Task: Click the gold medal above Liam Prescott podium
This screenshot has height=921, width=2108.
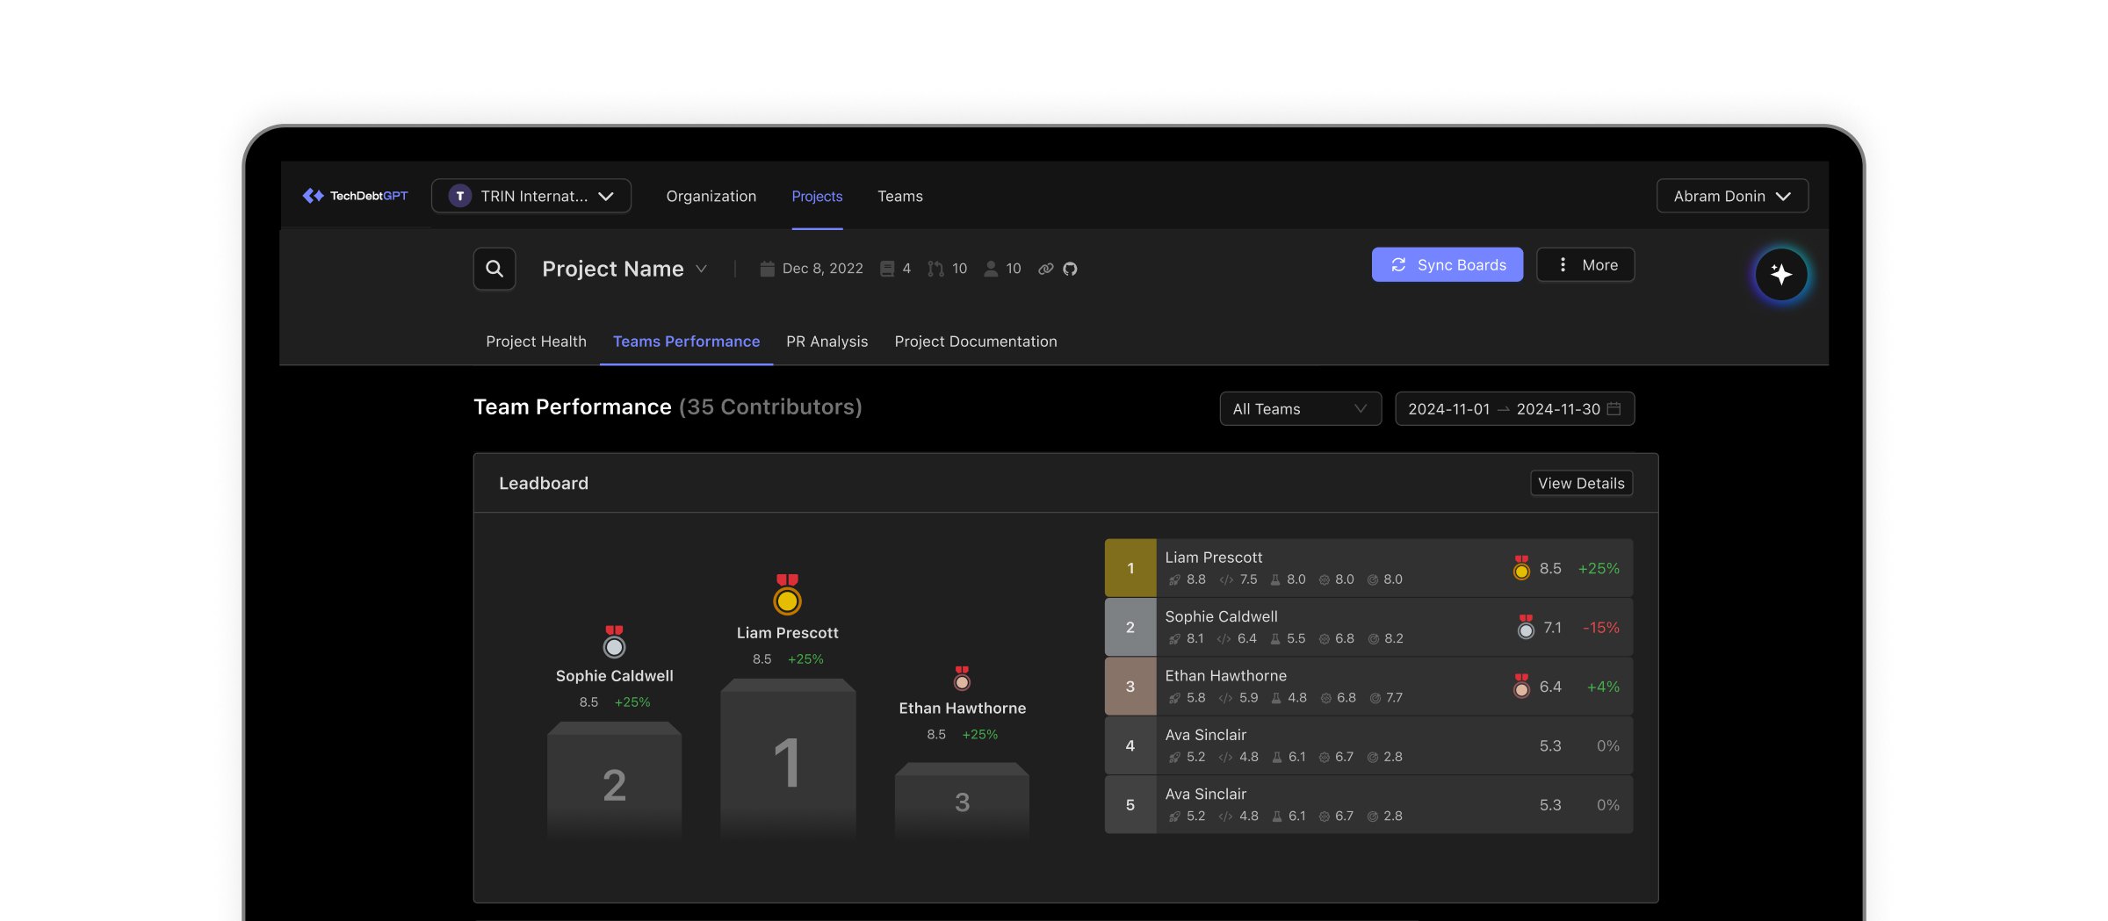Action: (x=787, y=594)
